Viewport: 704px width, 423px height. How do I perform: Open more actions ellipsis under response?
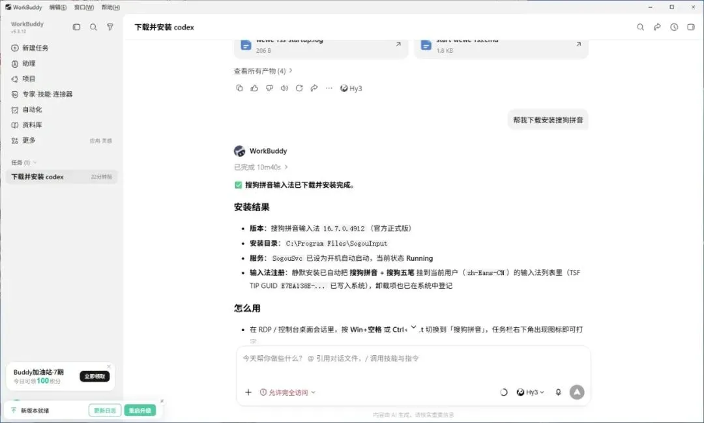point(329,88)
